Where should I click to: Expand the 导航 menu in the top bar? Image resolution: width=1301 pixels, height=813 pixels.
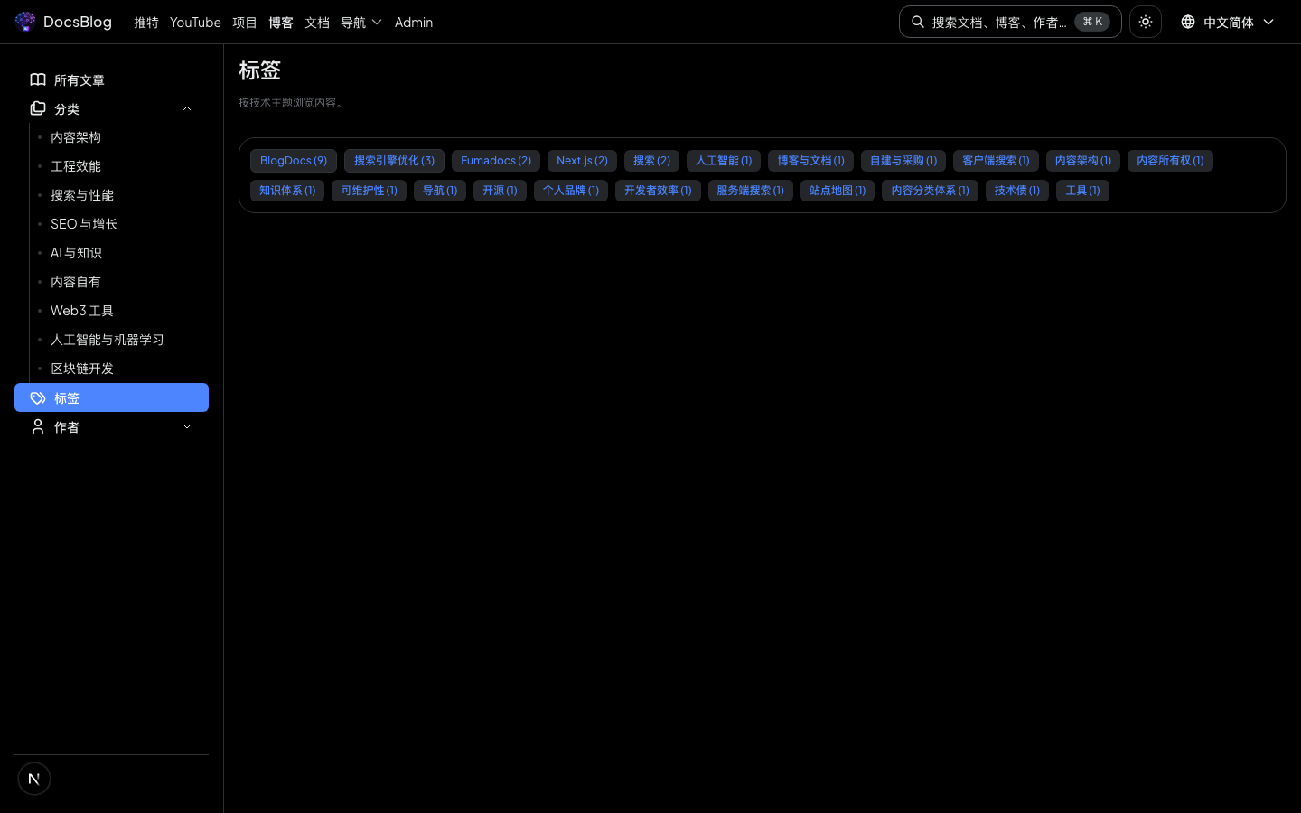[361, 22]
